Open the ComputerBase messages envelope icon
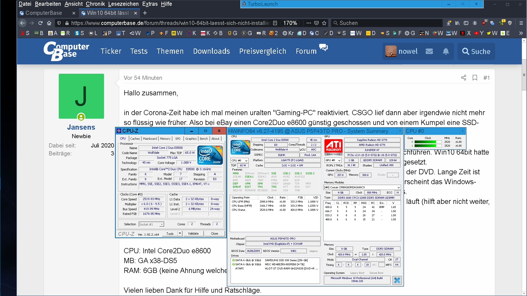Viewport: 527px width, 296px height. 429,51
